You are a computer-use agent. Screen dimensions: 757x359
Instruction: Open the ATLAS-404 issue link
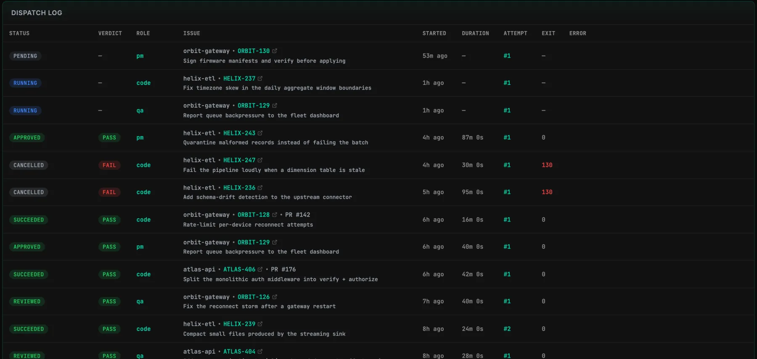239,351
